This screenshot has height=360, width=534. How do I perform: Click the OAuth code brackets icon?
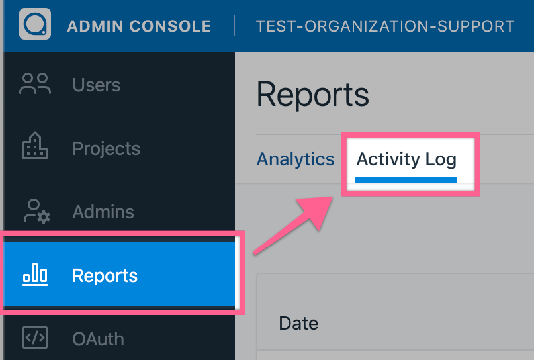click(x=35, y=337)
